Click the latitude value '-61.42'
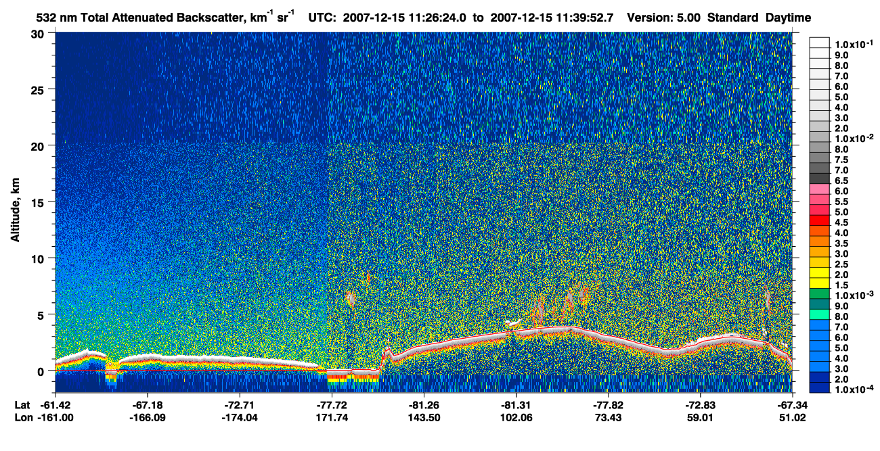 coord(56,405)
